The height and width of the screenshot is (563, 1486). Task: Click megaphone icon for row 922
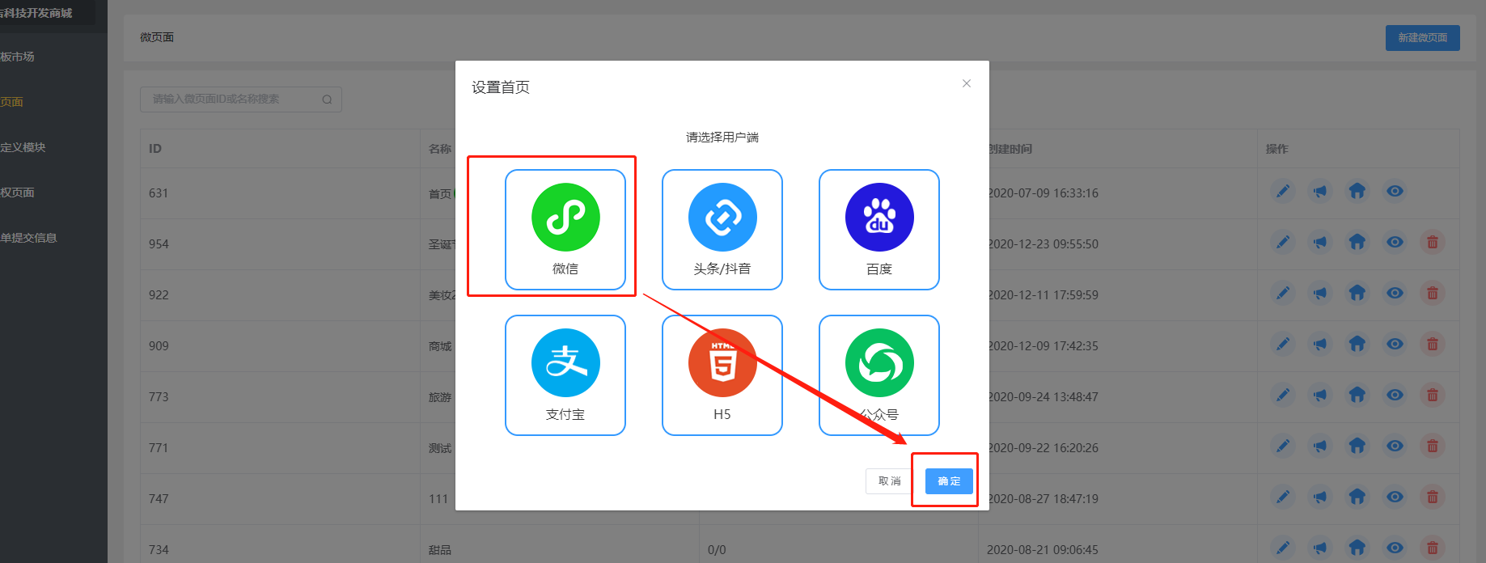coord(1320,294)
